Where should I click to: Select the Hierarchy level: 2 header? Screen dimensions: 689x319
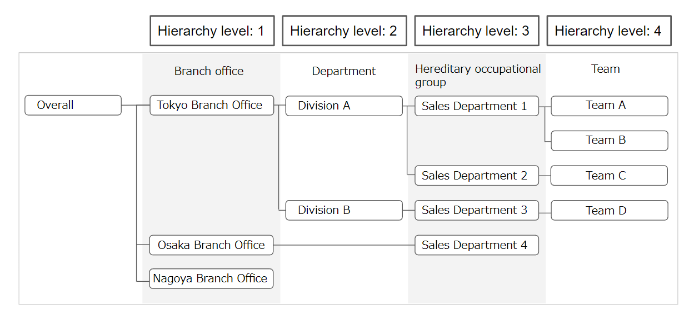pyautogui.click(x=344, y=31)
